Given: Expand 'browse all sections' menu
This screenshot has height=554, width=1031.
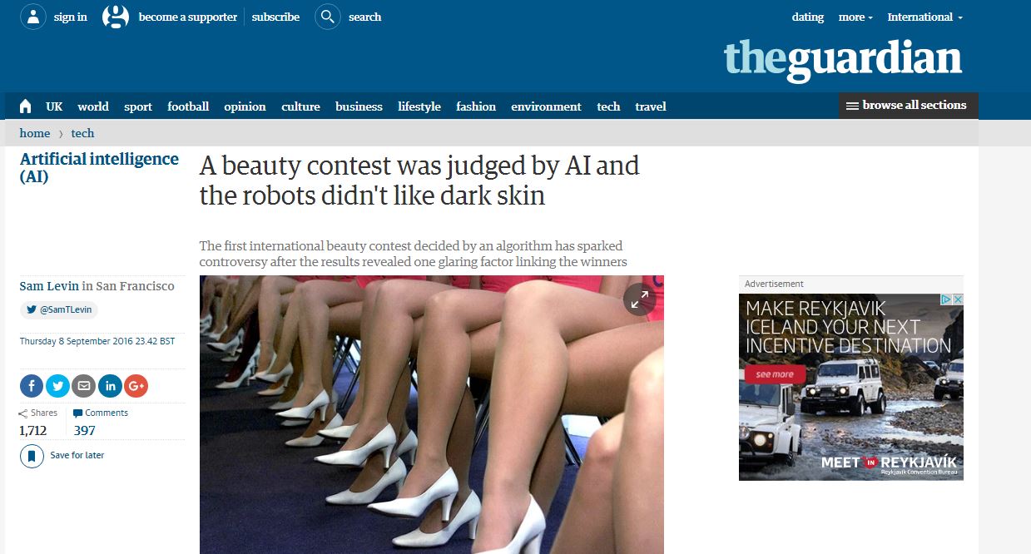Looking at the screenshot, I should pos(908,106).
